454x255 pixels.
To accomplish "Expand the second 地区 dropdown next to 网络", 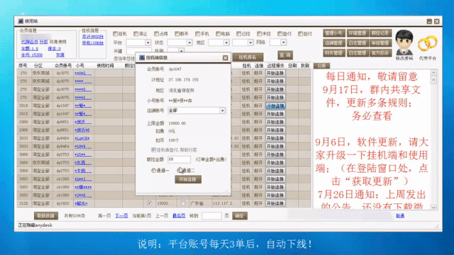I will (250, 42).
